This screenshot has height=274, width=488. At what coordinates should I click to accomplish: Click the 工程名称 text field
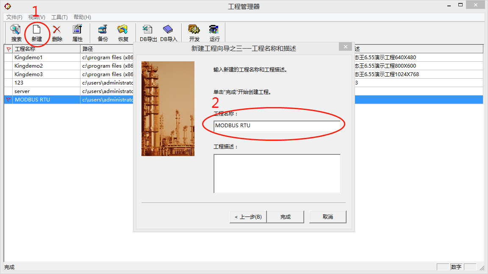[277, 126]
